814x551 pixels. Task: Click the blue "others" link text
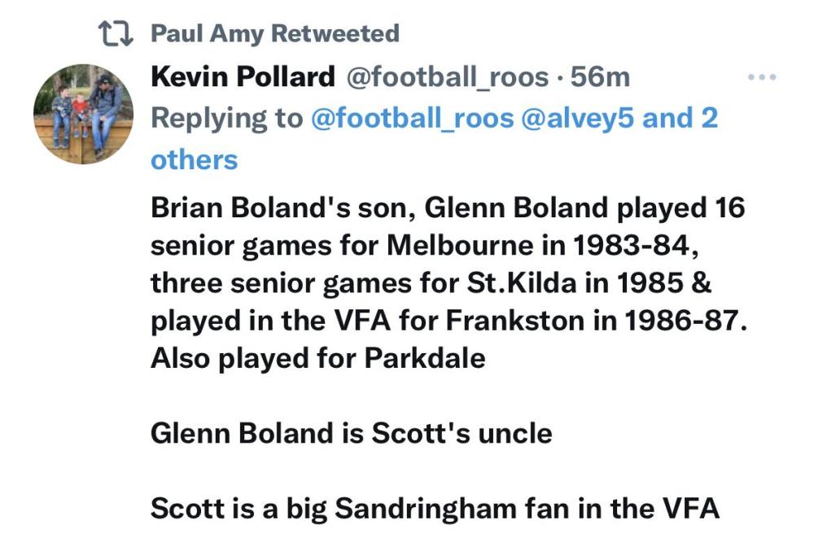click(195, 160)
